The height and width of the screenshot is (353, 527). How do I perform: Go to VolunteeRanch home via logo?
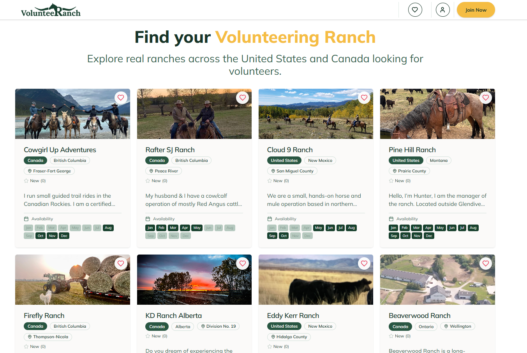[51, 11]
